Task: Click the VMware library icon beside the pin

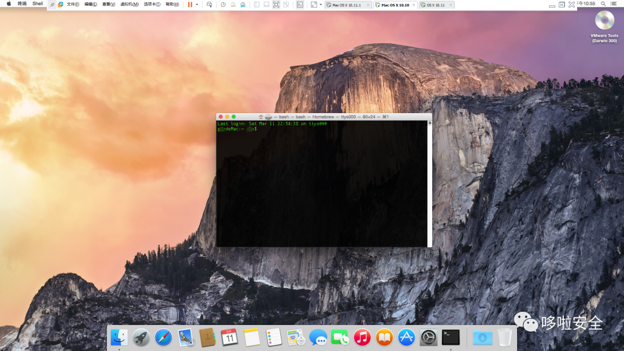Action: click(x=61, y=5)
